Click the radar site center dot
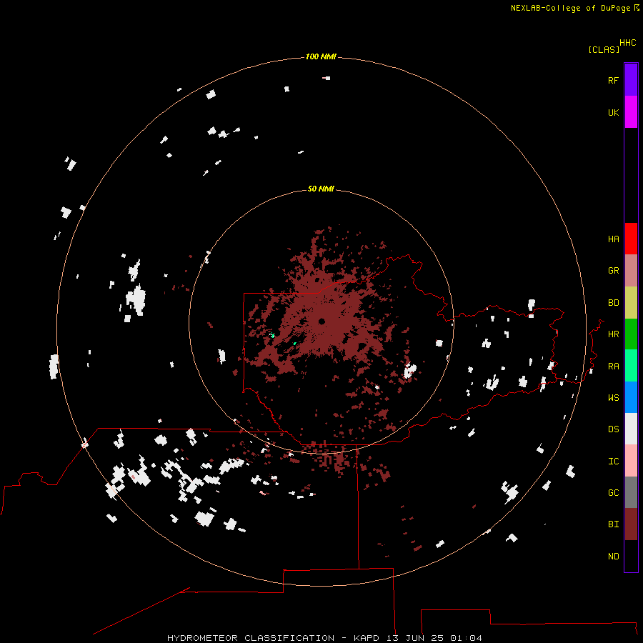The width and height of the screenshot is (643, 643). [321, 321]
